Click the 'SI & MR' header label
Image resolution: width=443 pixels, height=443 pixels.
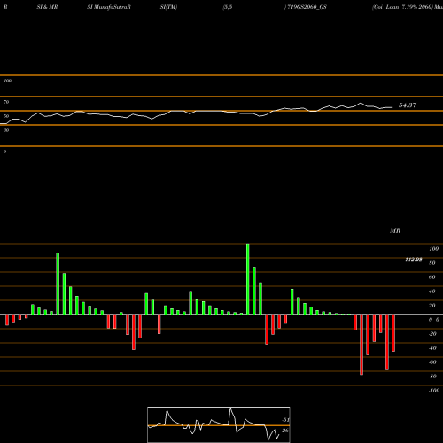coord(47,7)
